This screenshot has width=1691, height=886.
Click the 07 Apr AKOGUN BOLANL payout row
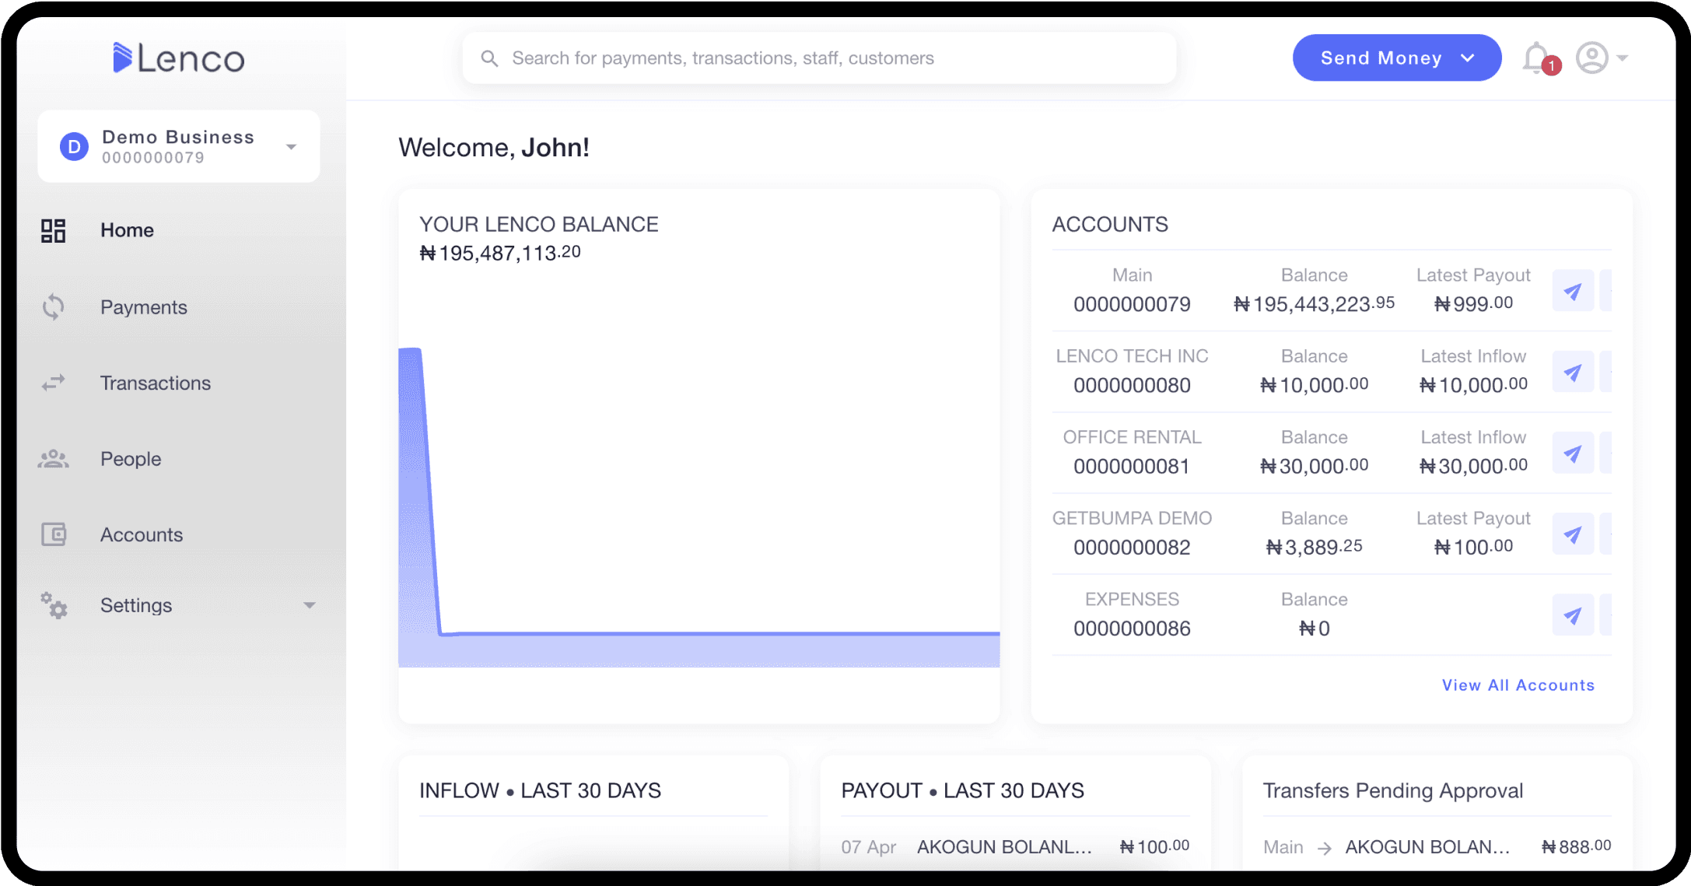1015,846
